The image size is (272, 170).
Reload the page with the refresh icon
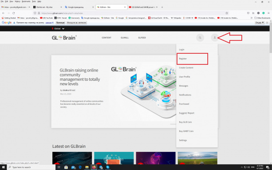coord(13,13)
